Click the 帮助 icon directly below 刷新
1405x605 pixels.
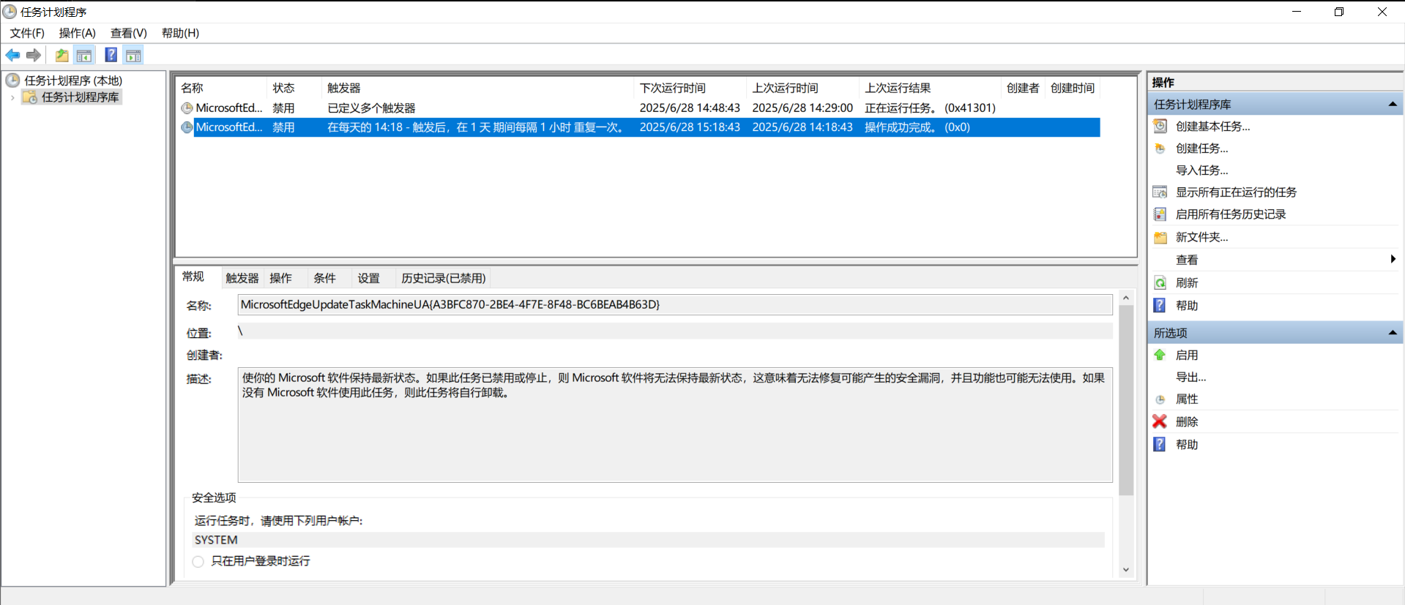click(x=1160, y=305)
